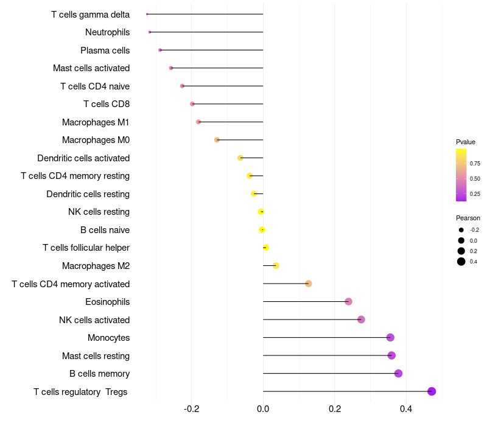Click the T cells regulatory Tregs data point

[432, 391]
